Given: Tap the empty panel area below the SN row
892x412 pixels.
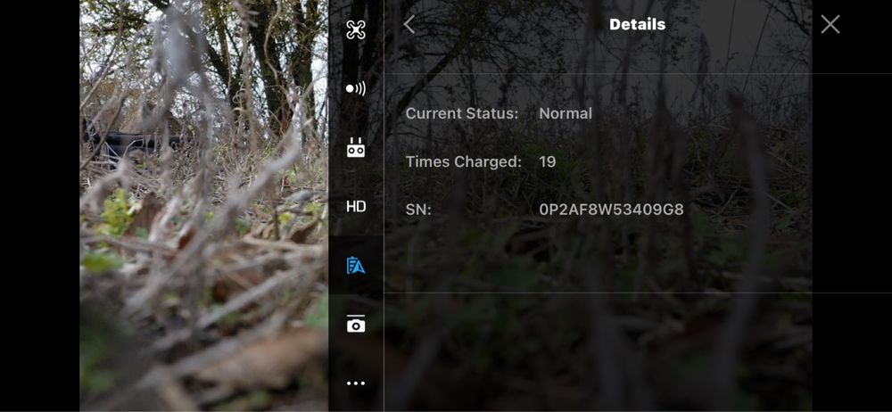Looking at the screenshot, I should coord(598,262).
